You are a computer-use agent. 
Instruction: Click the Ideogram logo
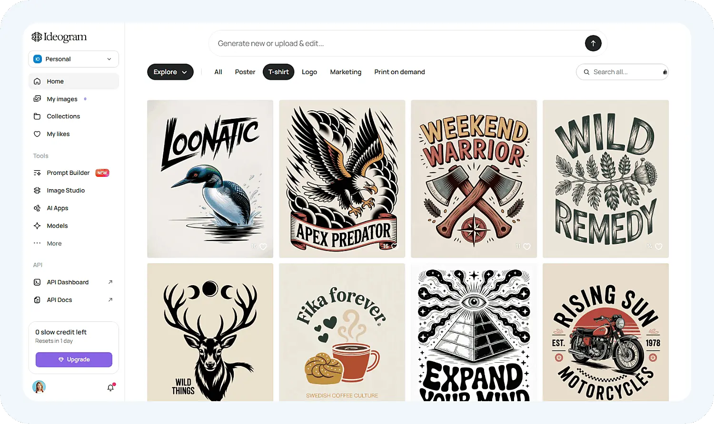pos(59,37)
